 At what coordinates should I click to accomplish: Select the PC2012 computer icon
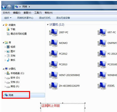[x=54, y=54]
